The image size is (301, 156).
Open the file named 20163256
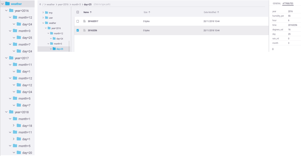pos(92,30)
